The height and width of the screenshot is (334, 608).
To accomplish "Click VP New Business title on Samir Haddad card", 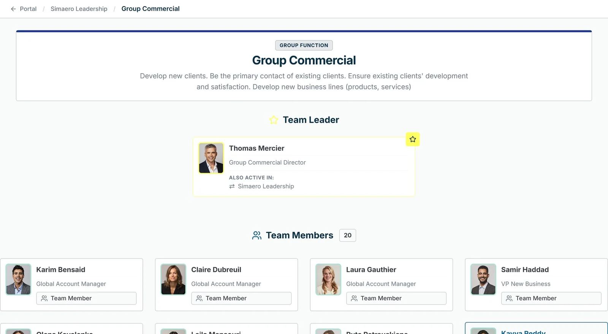I will pyautogui.click(x=526, y=284).
